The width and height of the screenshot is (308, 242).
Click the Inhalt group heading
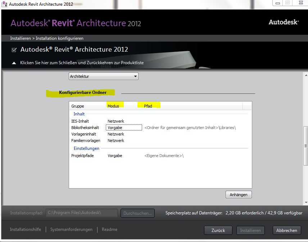coord(79,114)
